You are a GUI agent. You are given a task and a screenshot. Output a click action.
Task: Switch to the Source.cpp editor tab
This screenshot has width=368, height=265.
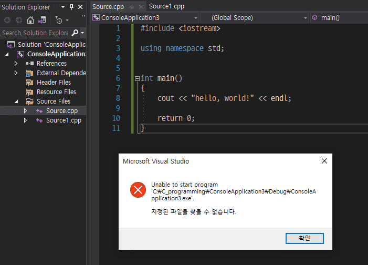(108, 7)
